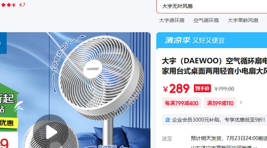Open the 大宇果岭风扇 suggested search
The width and height of the screenshot is (267, 148).
tap(243, 20)
